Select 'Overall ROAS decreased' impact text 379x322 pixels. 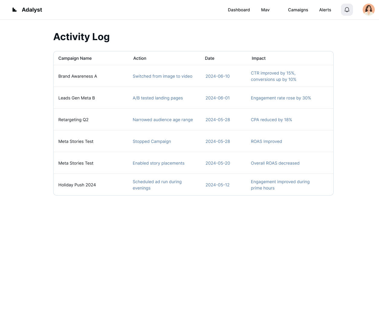[x=275, y=163]
